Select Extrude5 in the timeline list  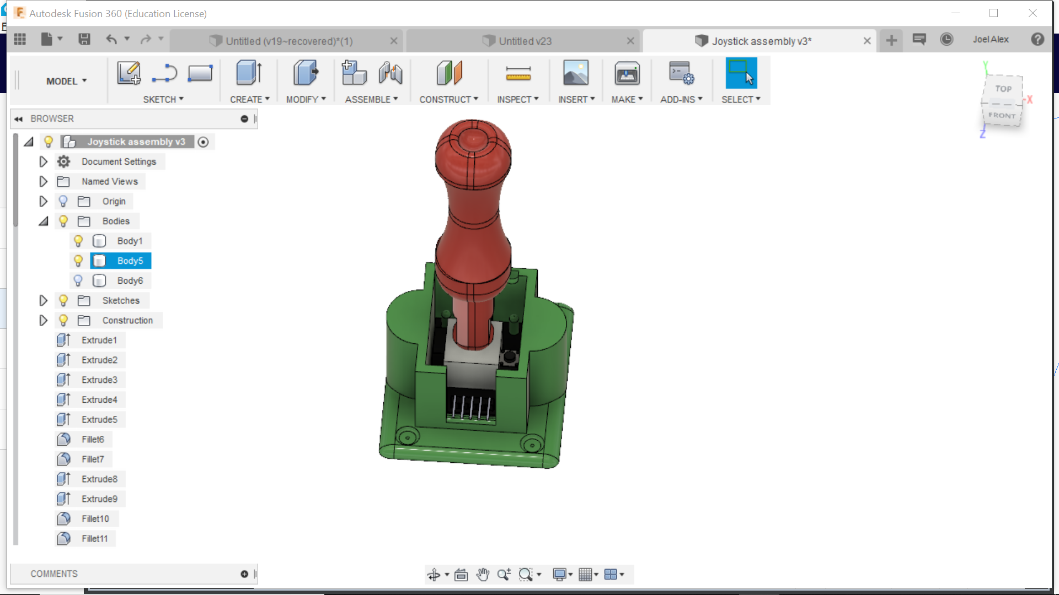pos(99,419)
